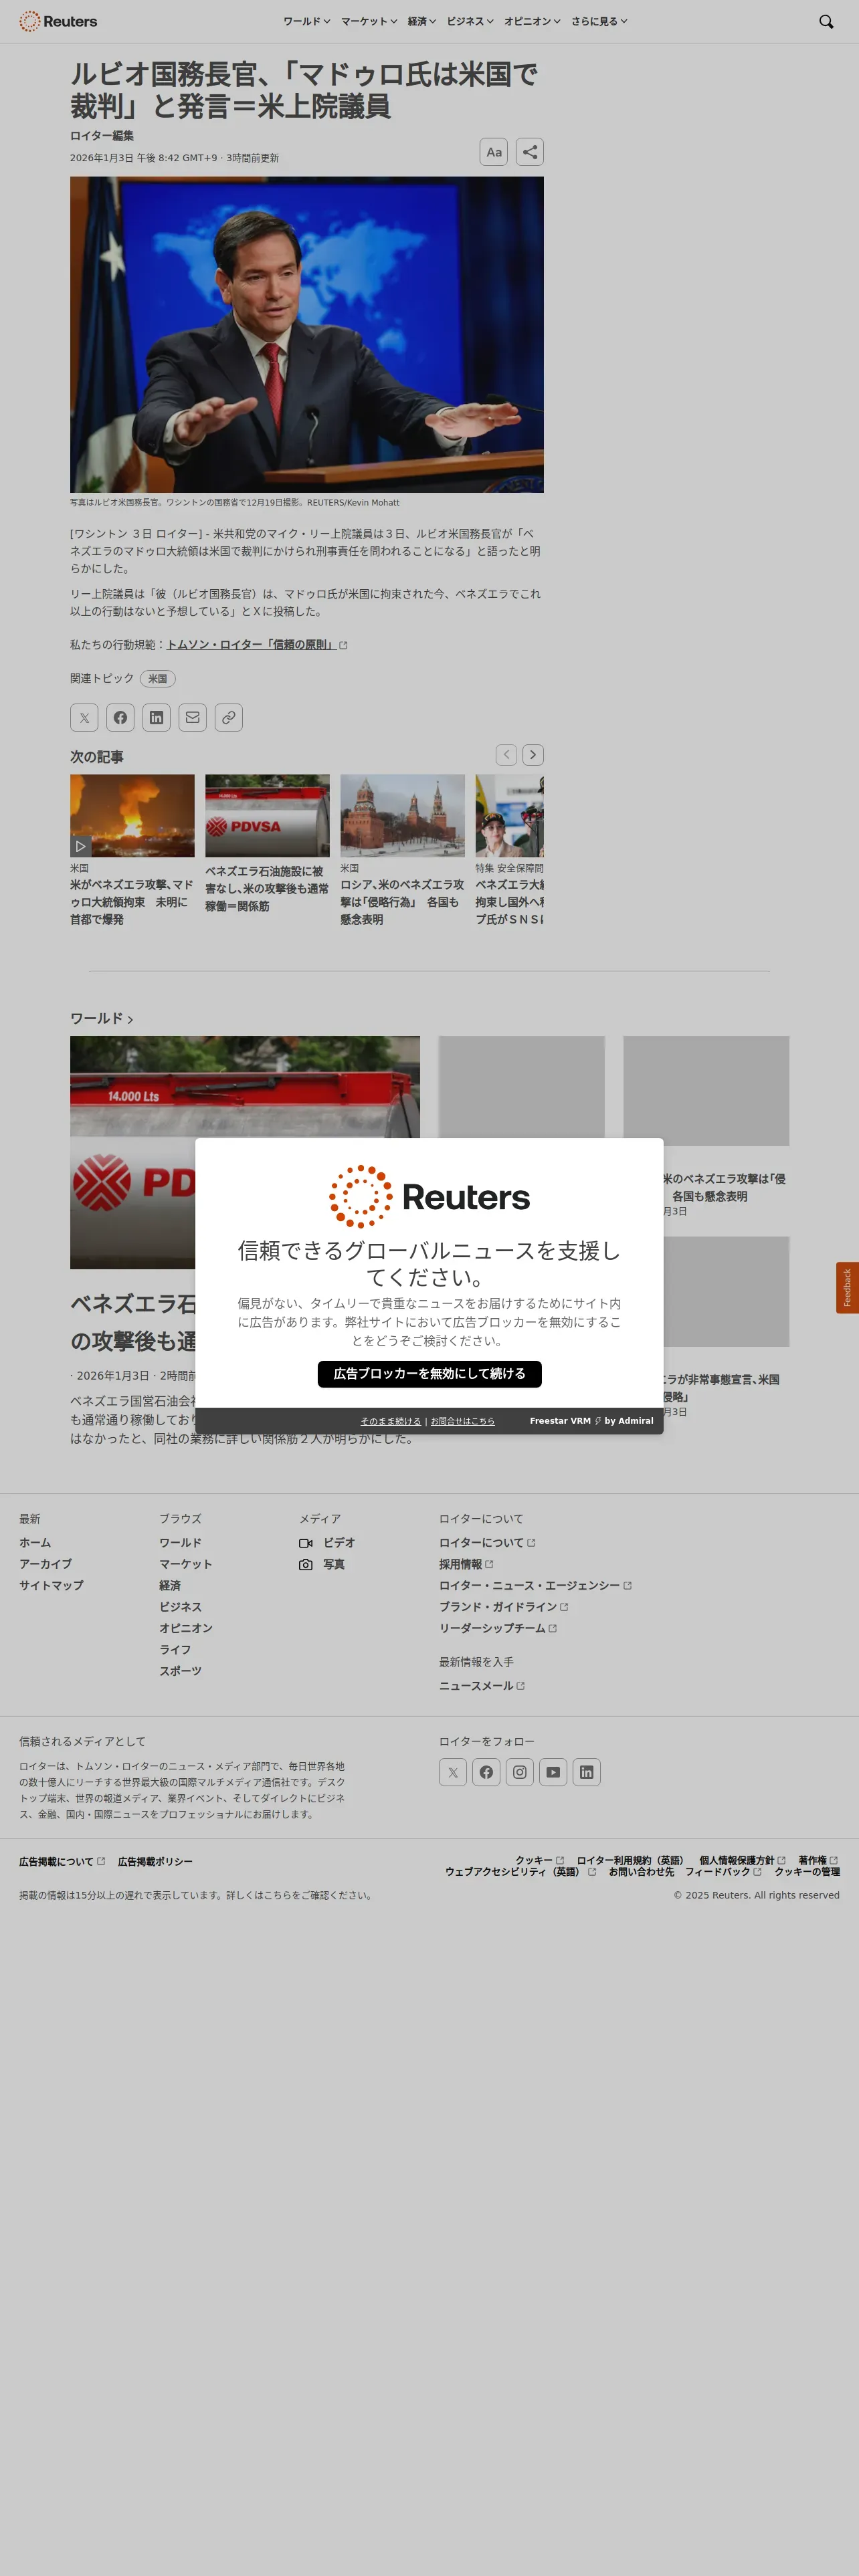Go to previous item in 次の記事 carousel

(x=506, y=754)
